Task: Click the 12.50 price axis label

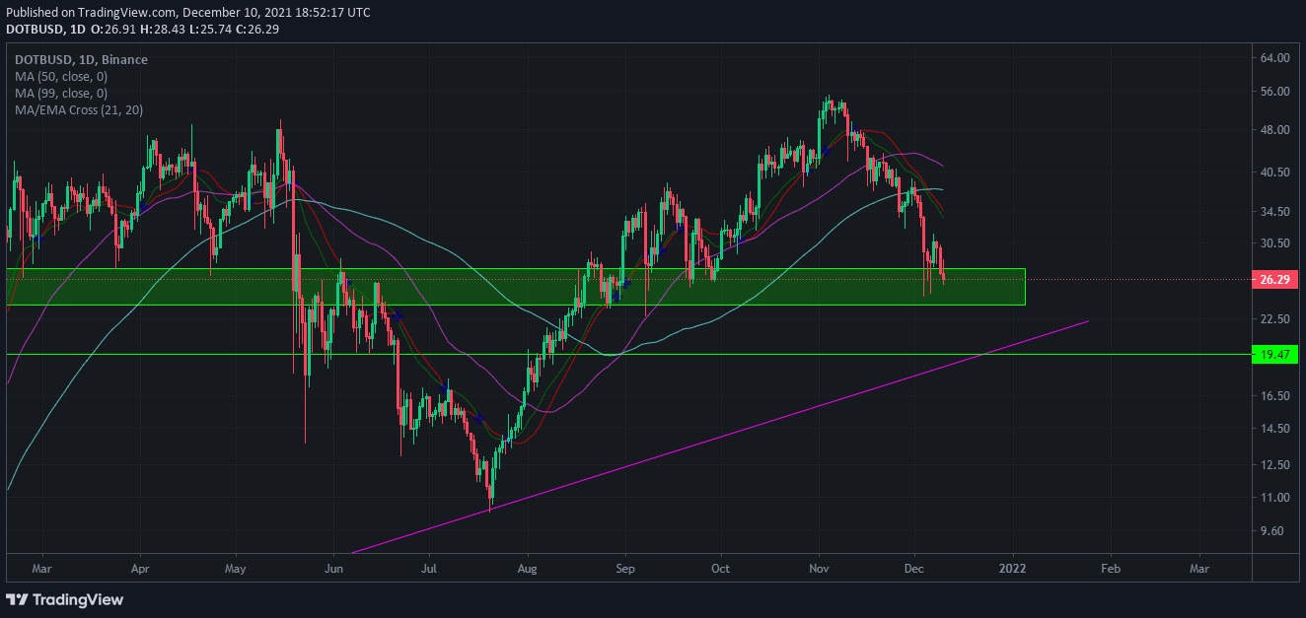Action: pos(1274,464)
